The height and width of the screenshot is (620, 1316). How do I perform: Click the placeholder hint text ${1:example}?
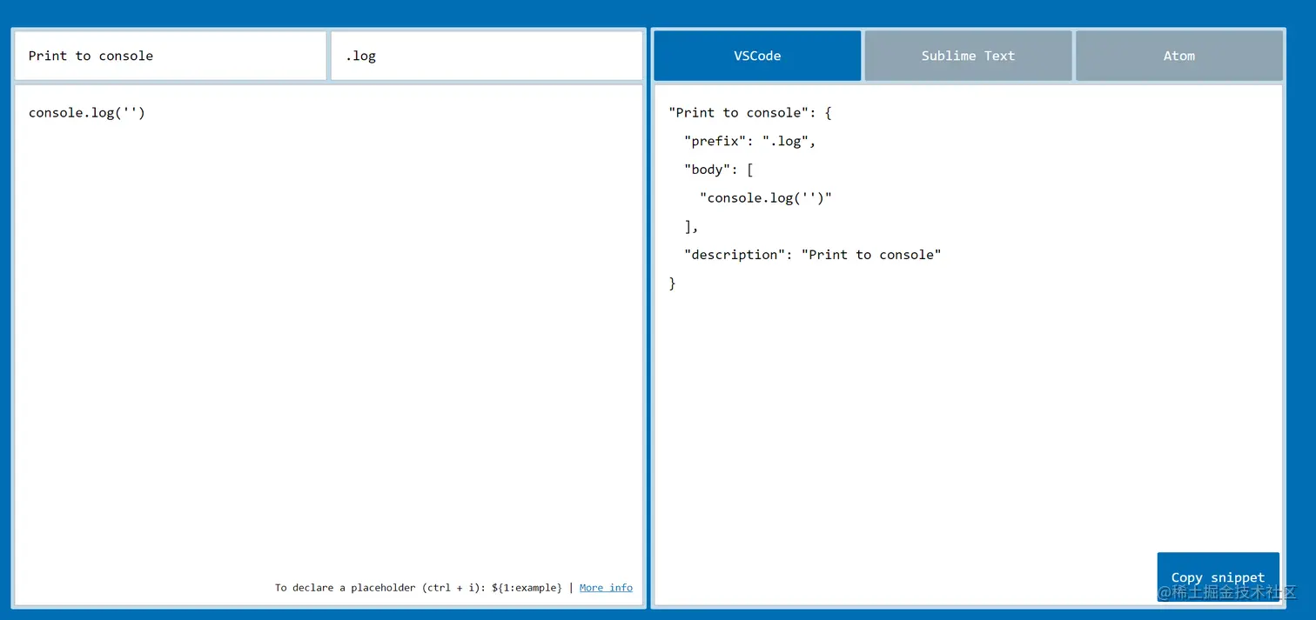click(527, 588)
